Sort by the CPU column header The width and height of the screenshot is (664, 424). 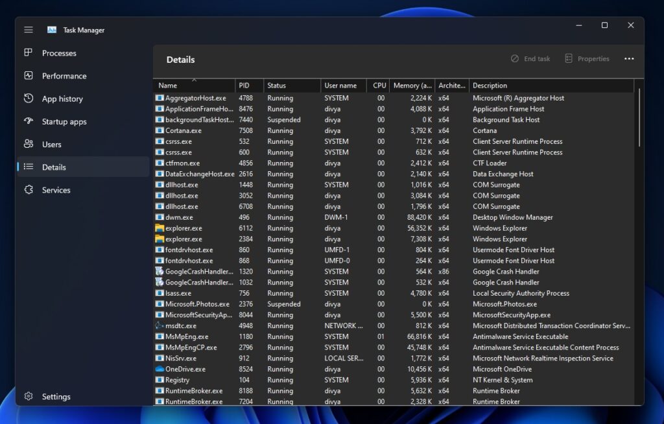pyautogui.click(x=379, y=85)
